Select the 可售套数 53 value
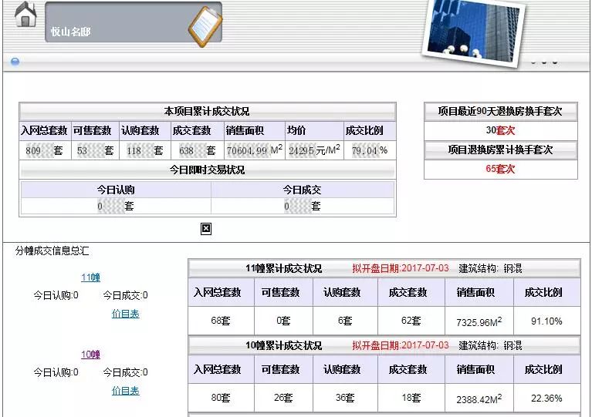Screen dimensions: 592x417 pos(95,151)
